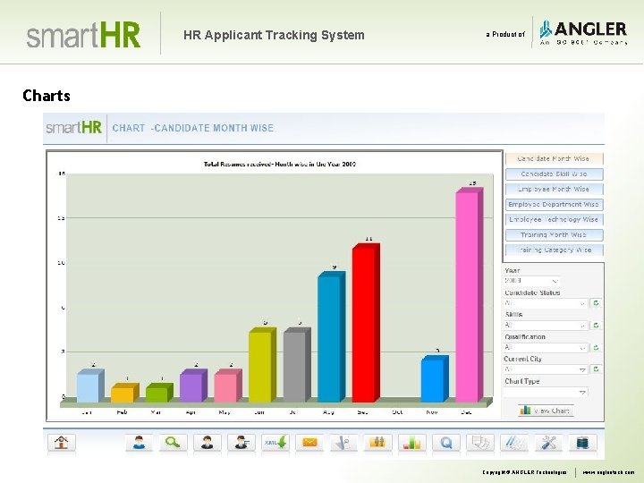644x483 pixels.
Task: Open the suited employee icon
Action: point(207,443)
